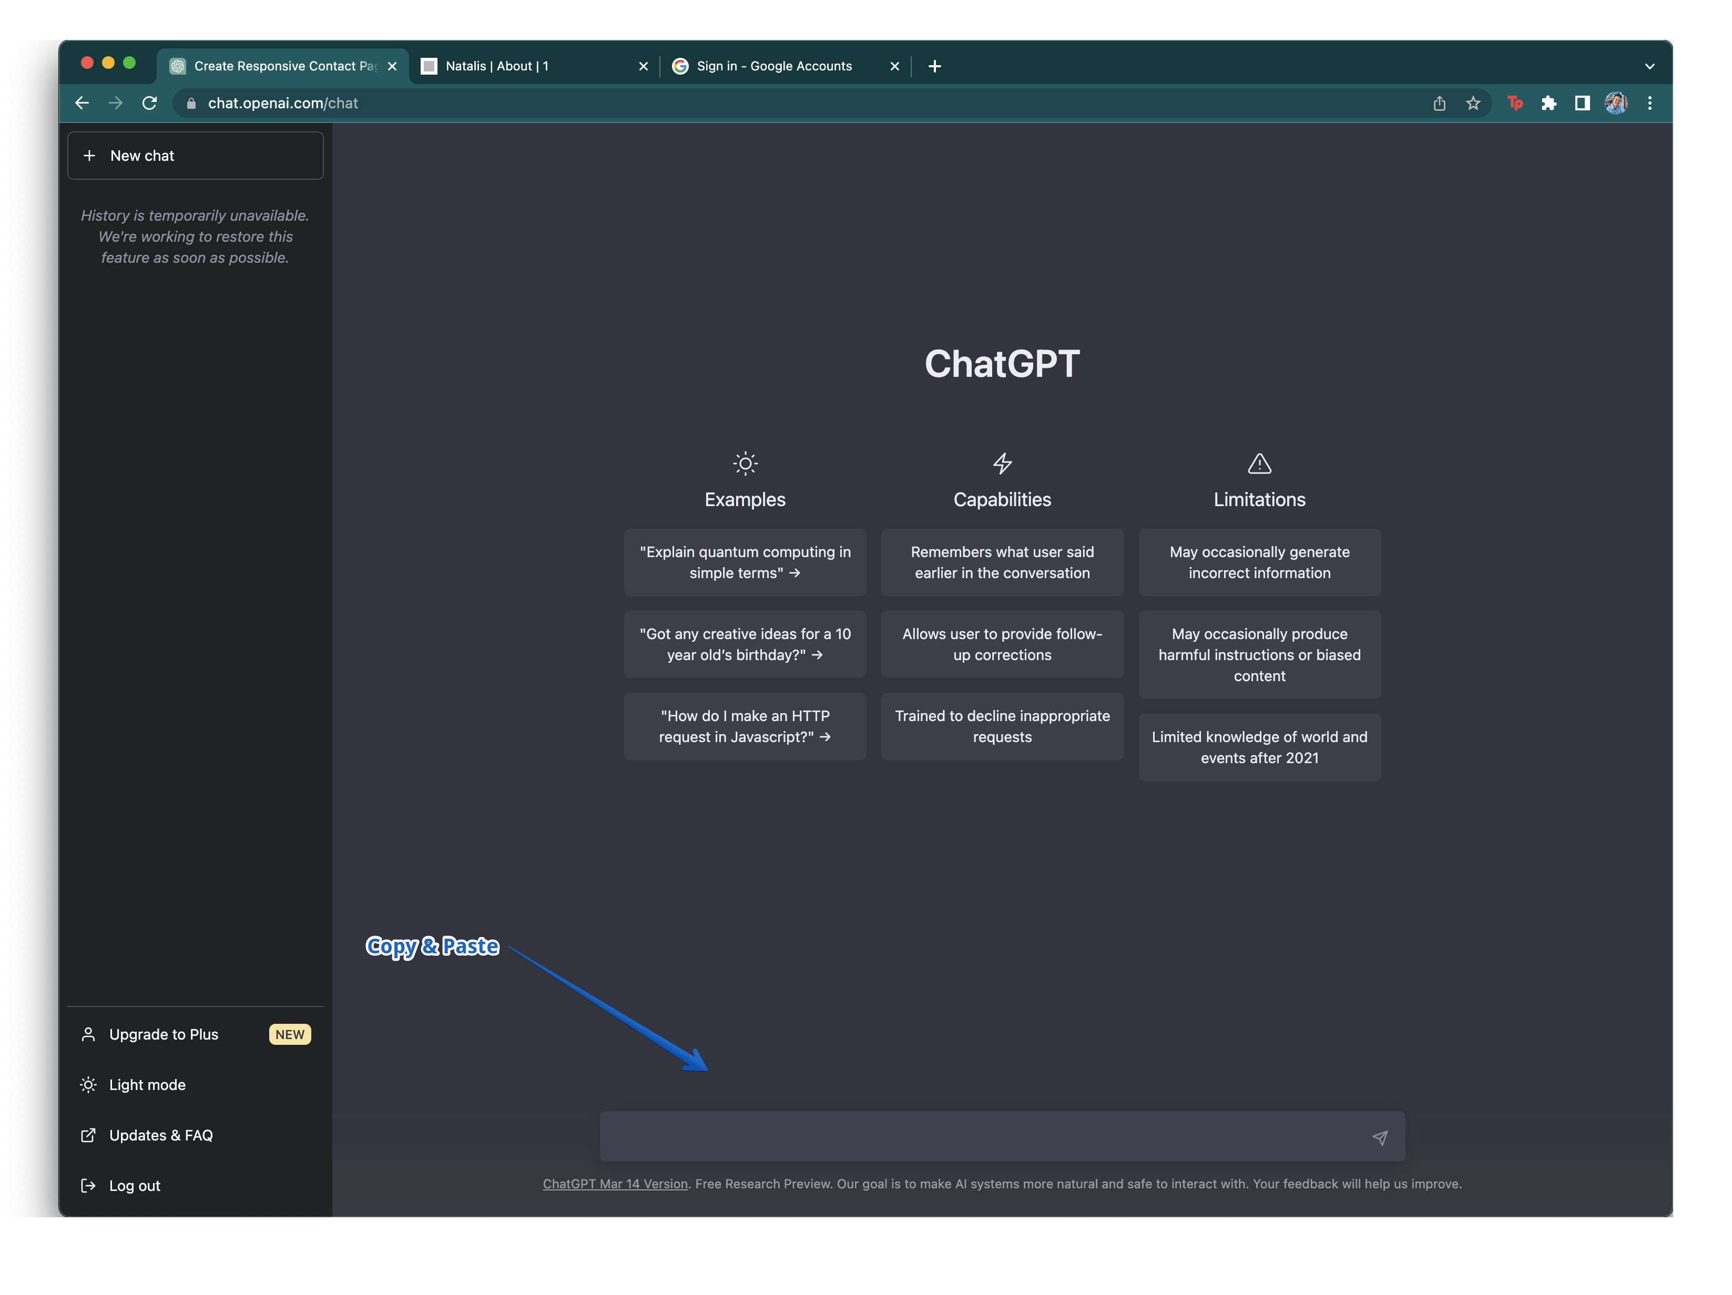Click the padlock site info icon
The width and height of the screenshot is (1732, 1295).
(x=191, y=104)
